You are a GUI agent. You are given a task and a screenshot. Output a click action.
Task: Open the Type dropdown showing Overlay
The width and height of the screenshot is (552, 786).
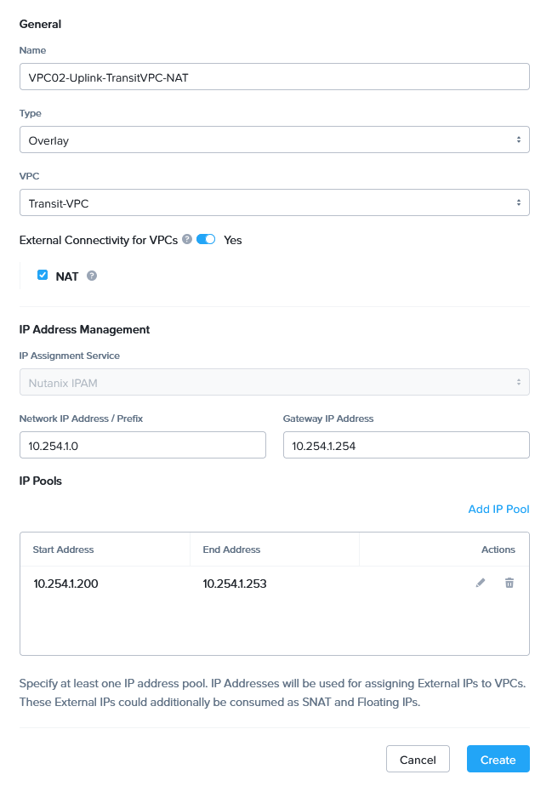274,140
